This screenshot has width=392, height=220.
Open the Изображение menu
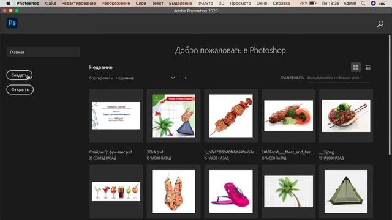click(116, 4)
